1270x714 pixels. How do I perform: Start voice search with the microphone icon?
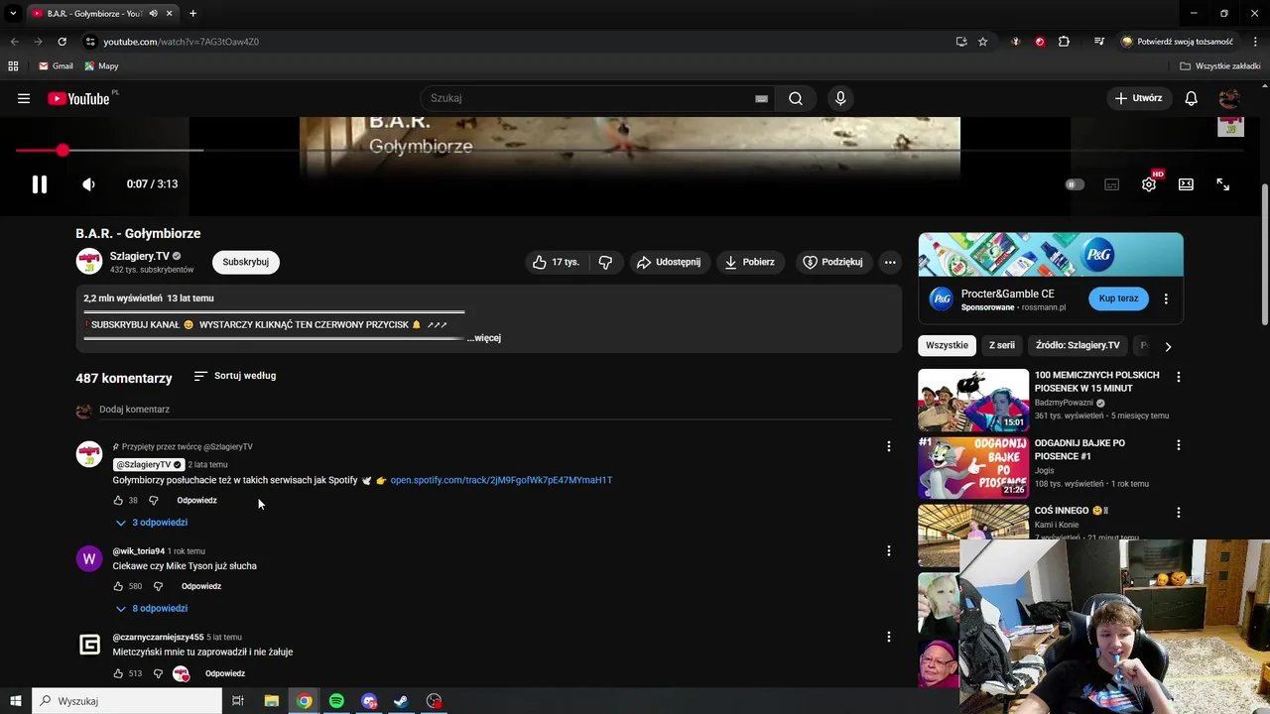point(840,98)
